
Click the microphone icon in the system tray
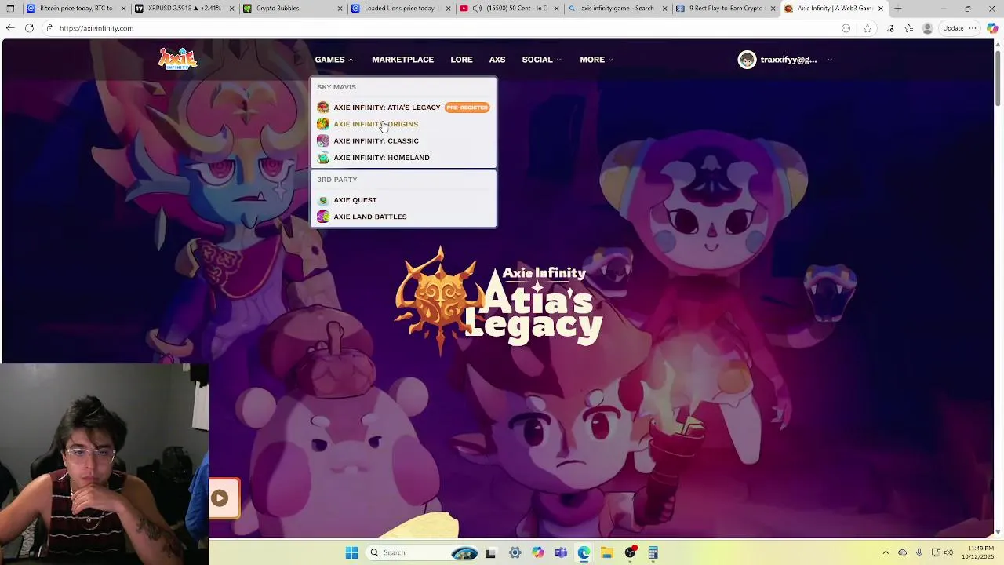pos(919,552)
